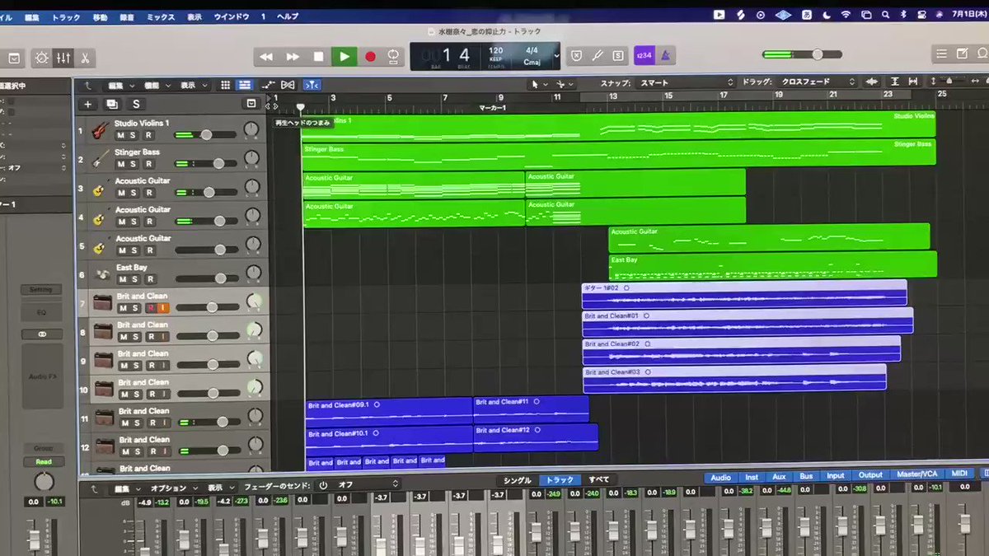
Task: Click the Add Track plus button
Action: [88, 104]
